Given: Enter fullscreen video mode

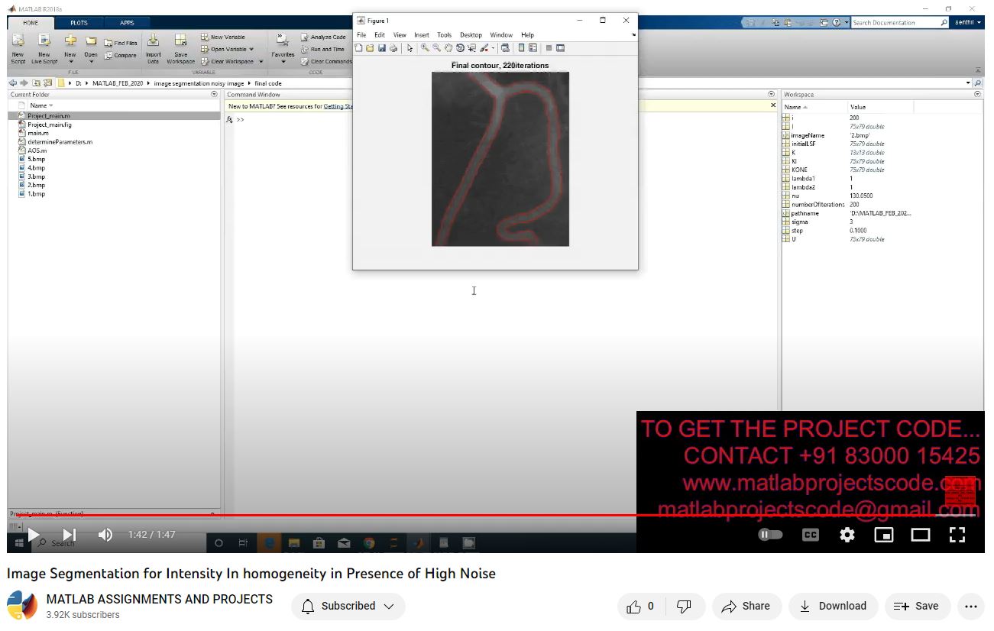Looking at the screenshot, I should 957,535.
